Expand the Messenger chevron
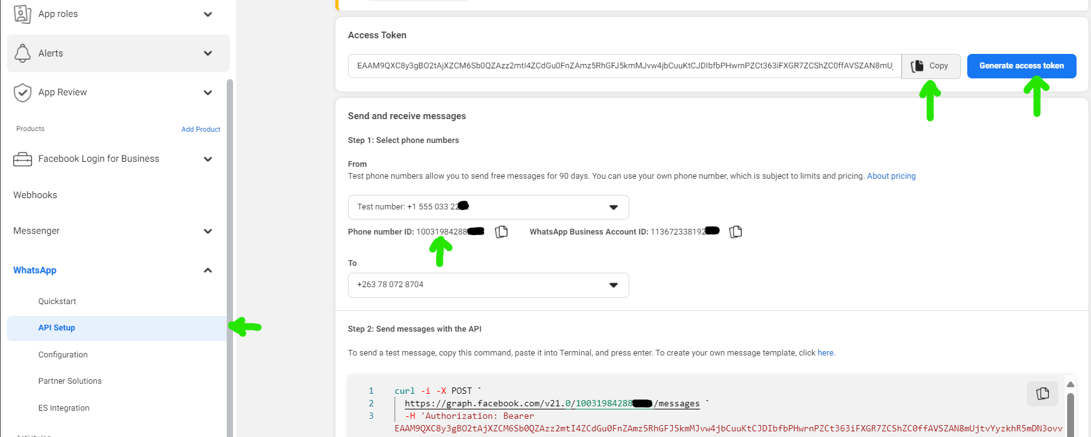Image resolution: width=1091 pixels, height=437 pixels. click(x=208, y=231)
